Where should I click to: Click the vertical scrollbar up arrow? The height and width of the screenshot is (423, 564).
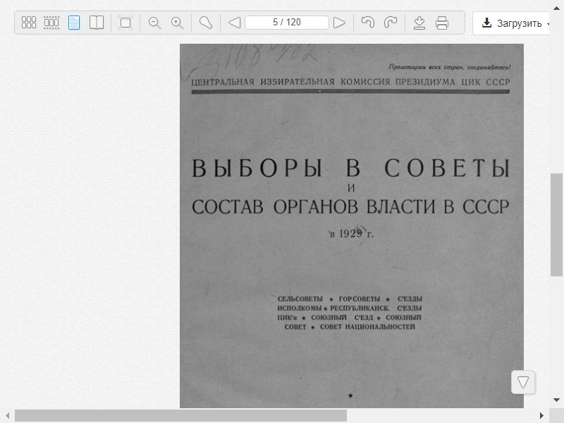point(556,8)
